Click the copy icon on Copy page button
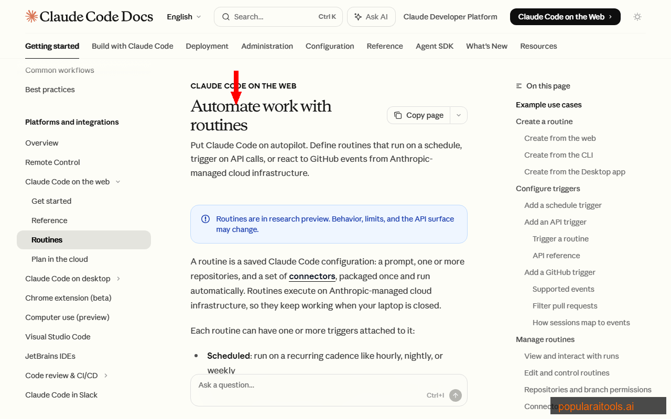Screen dimensions: 671x419 398,115
